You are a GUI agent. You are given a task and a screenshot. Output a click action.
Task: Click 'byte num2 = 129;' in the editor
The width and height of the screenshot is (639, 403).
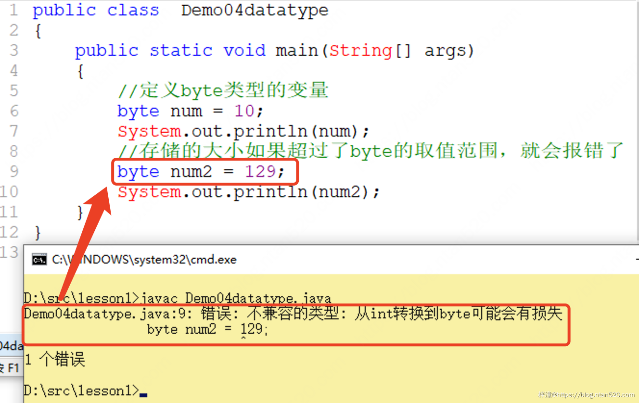[x=201, y=172]
